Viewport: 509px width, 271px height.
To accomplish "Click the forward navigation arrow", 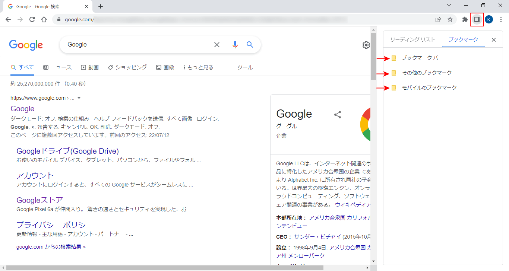I will click(20, 19).
